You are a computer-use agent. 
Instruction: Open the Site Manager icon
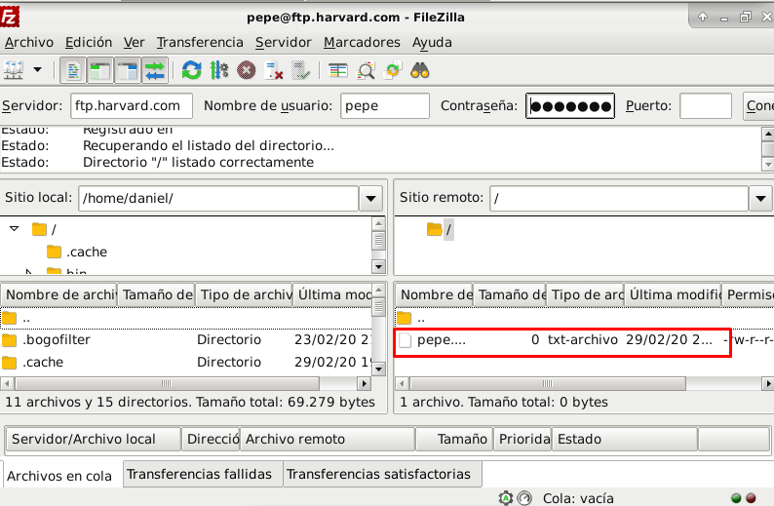[14, 70]
